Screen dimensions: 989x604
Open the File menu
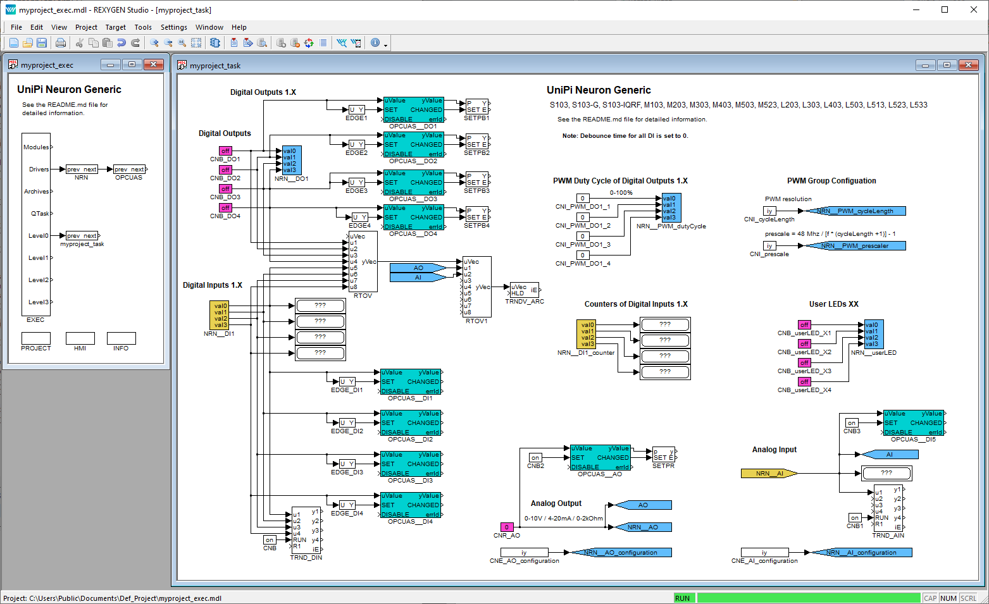tap(16, 27)
